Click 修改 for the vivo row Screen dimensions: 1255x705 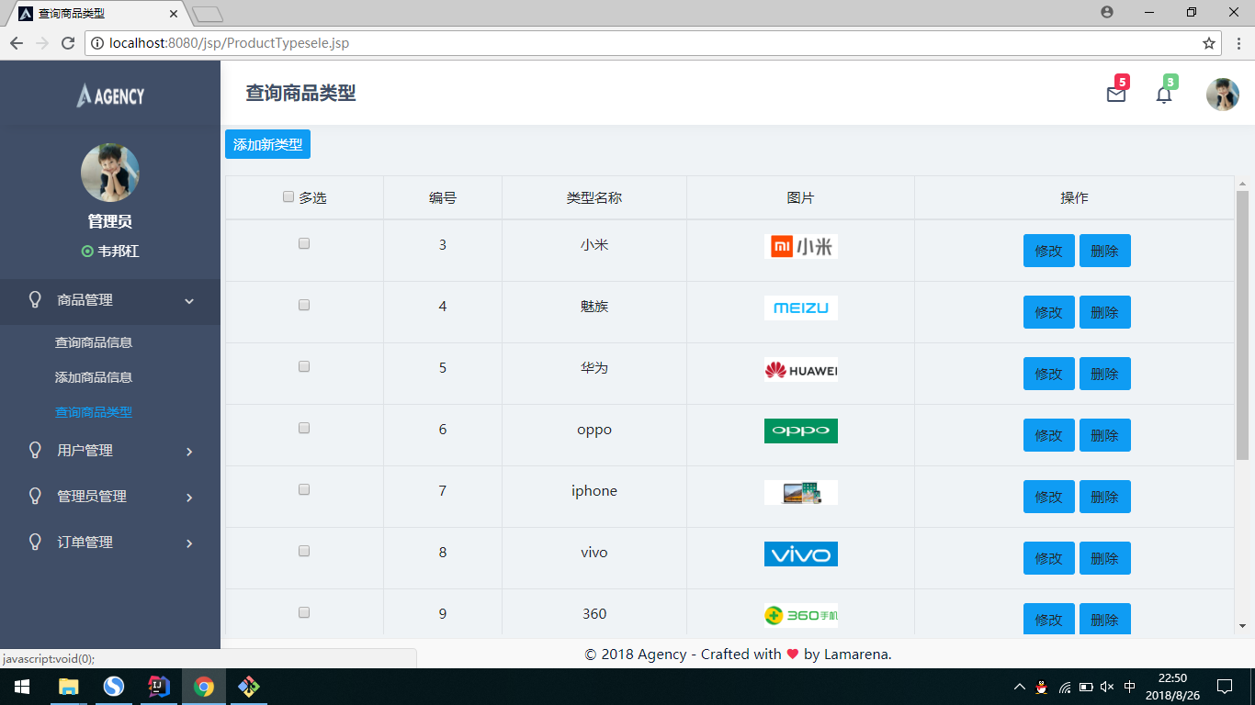(x=1049, y=558)
